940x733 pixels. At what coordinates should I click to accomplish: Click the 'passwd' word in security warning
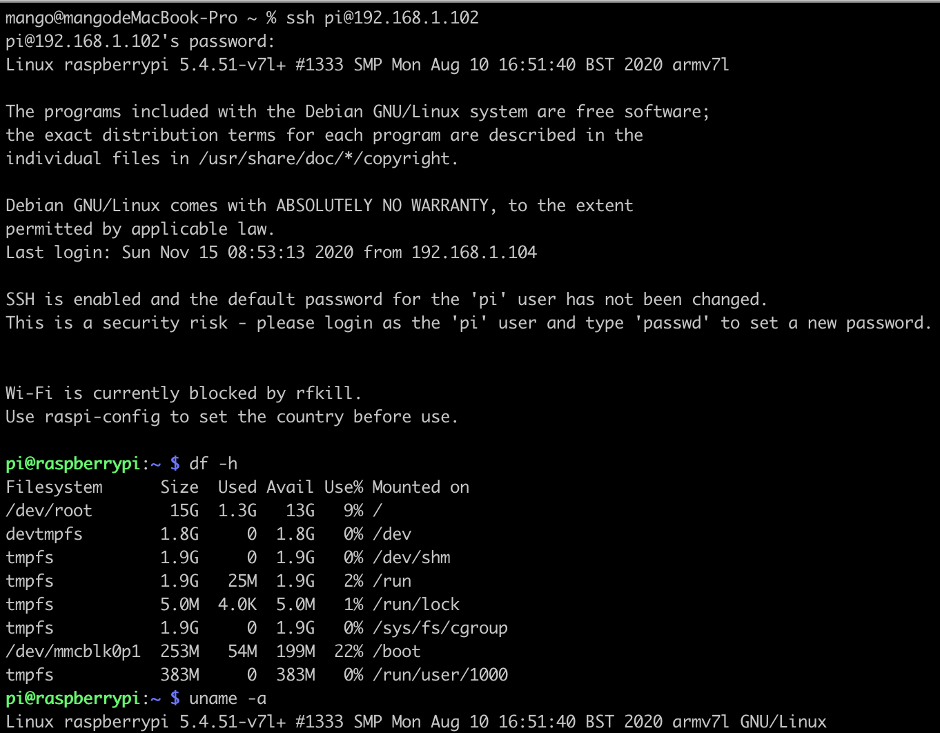coord(672,323)
